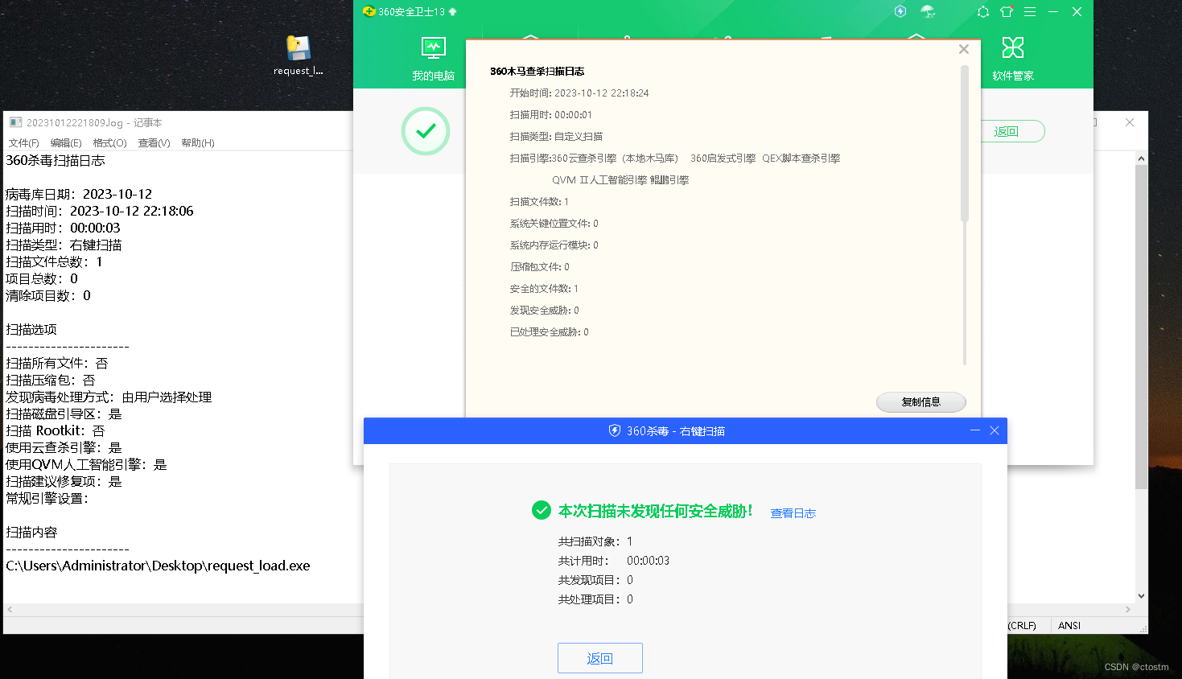This screenshot has width=1182, height=679.
Task: Close the 360安全卫士 main window
Action: point(1077,11)
